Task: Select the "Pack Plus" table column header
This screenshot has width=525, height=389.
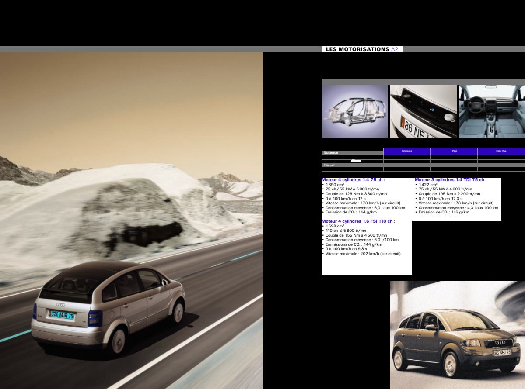Action: tap(501, 151)
